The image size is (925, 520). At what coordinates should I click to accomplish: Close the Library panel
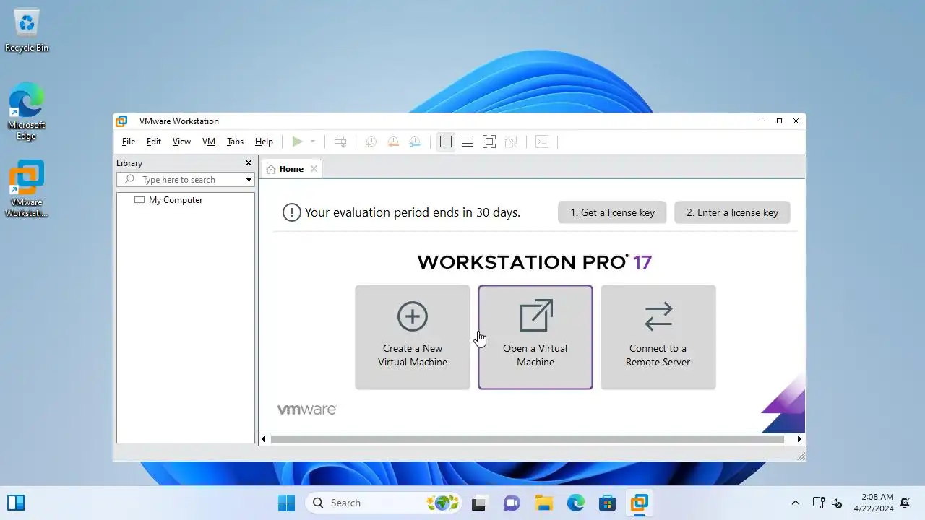249,163
